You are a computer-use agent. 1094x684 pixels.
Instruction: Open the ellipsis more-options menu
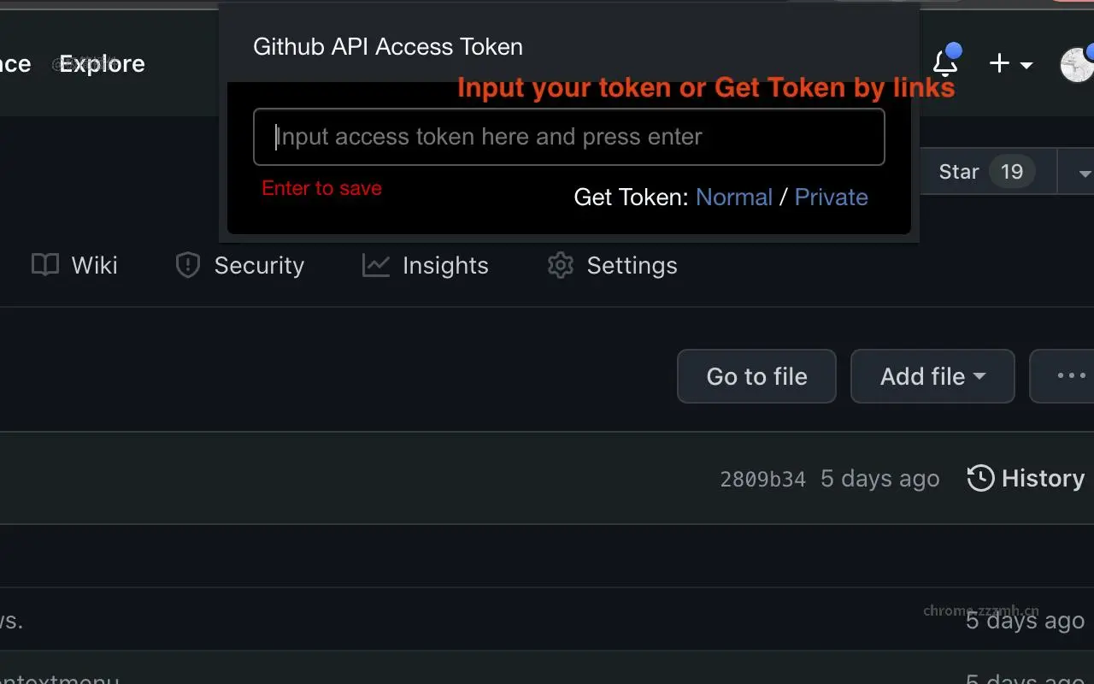(x=1072, y=376)
